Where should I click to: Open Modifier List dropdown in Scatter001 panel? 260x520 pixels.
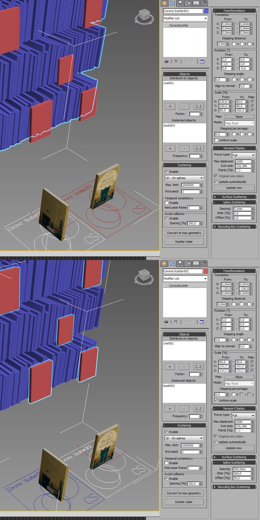click(x=185, y=18)
